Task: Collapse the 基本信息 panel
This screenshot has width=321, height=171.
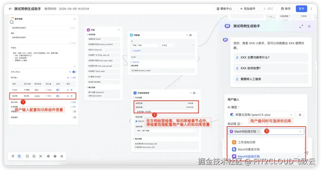Action: coord(75,19)
